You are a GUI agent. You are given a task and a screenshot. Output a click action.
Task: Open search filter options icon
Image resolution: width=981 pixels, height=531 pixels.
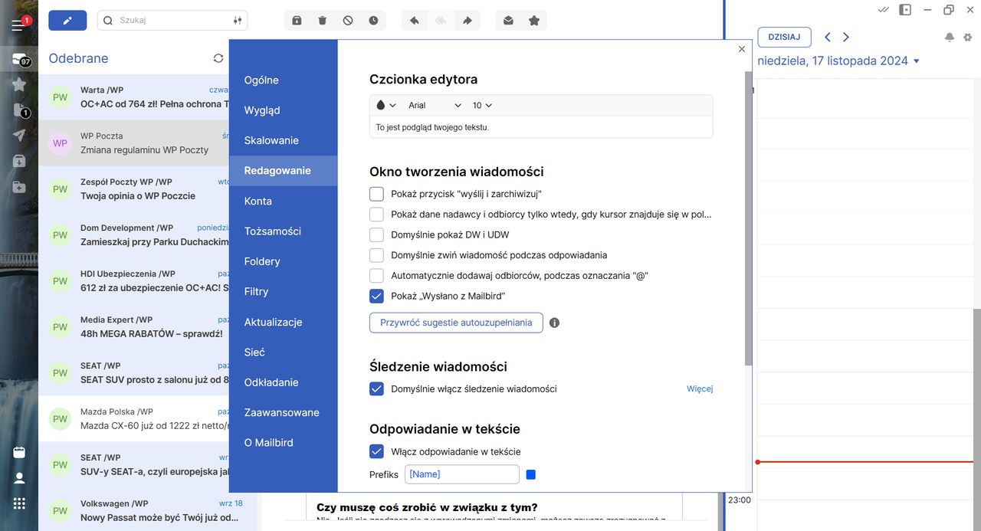tap(238, 21)
